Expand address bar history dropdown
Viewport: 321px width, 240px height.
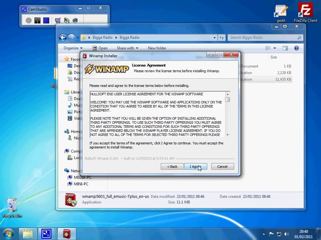tap(214, 38)
